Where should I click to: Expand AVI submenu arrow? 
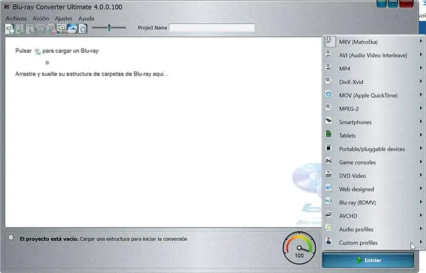[421, 55]
